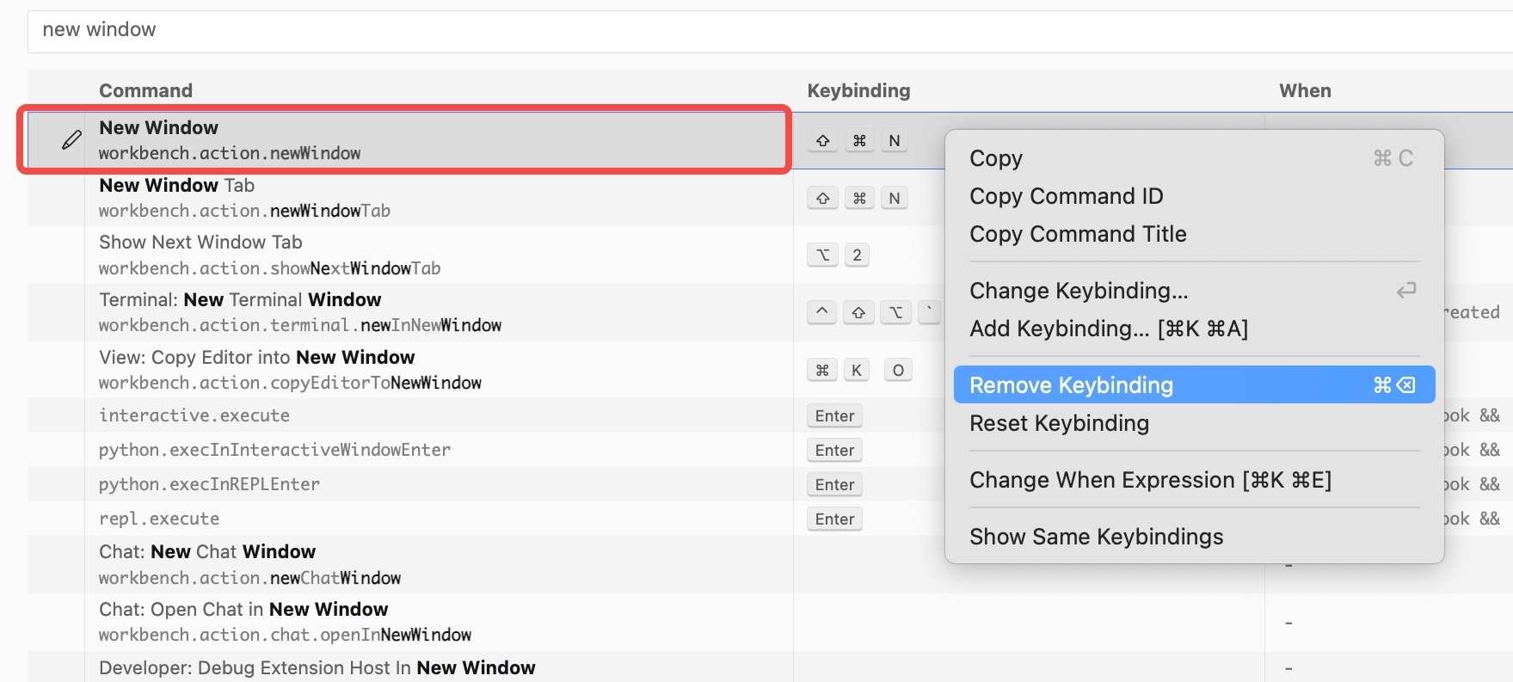
Task: Click Reset Keybinding in the menu
Action: click(1059, 423)
